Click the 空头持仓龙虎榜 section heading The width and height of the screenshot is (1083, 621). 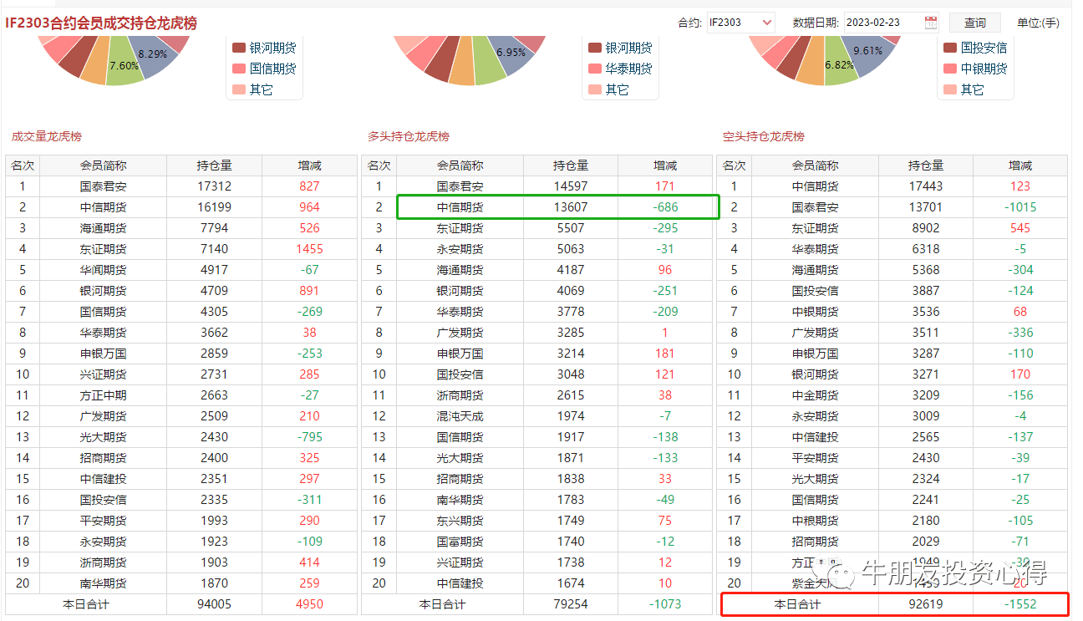tap(764, 136)
